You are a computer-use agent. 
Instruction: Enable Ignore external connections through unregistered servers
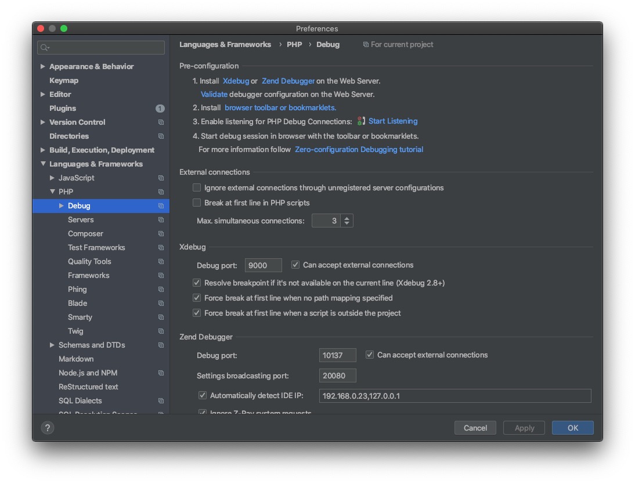tap(197, 187)
